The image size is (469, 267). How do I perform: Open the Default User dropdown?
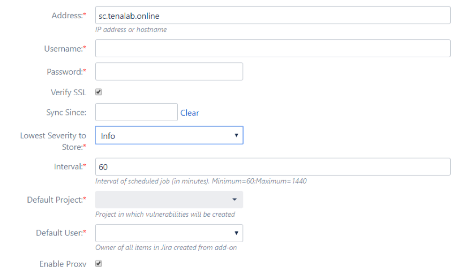click(x=169, y=233)
